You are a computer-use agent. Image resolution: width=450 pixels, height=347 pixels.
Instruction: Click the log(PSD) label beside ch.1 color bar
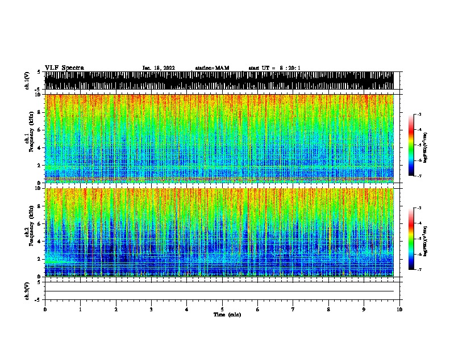pos(426,147)
